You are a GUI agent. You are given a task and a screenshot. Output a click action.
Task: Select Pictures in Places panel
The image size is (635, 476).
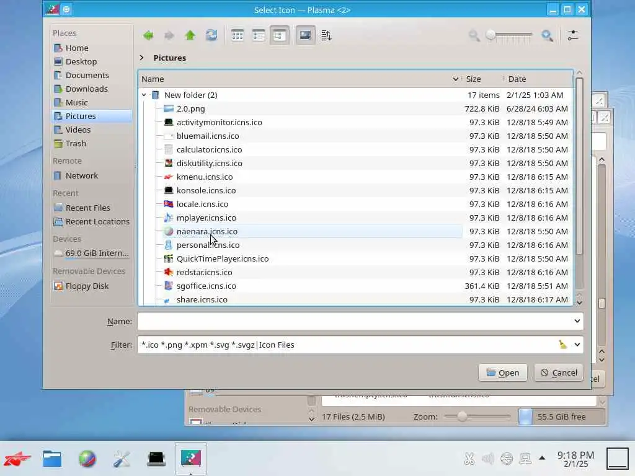tap(92, 116)
